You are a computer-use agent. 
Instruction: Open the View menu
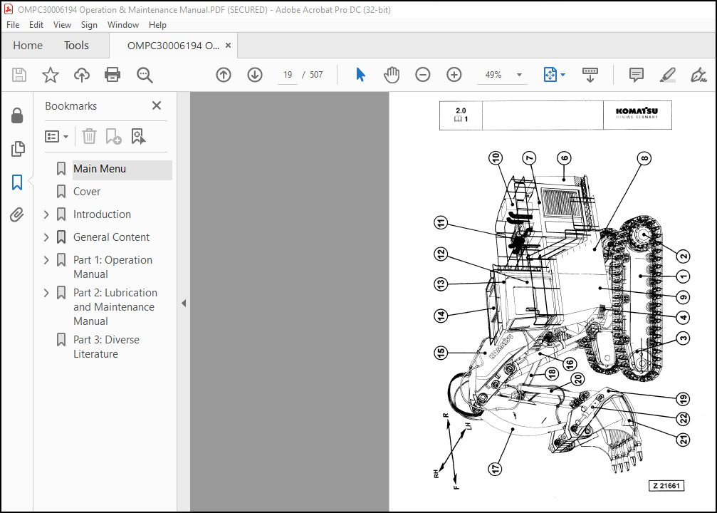coord(62,25)
